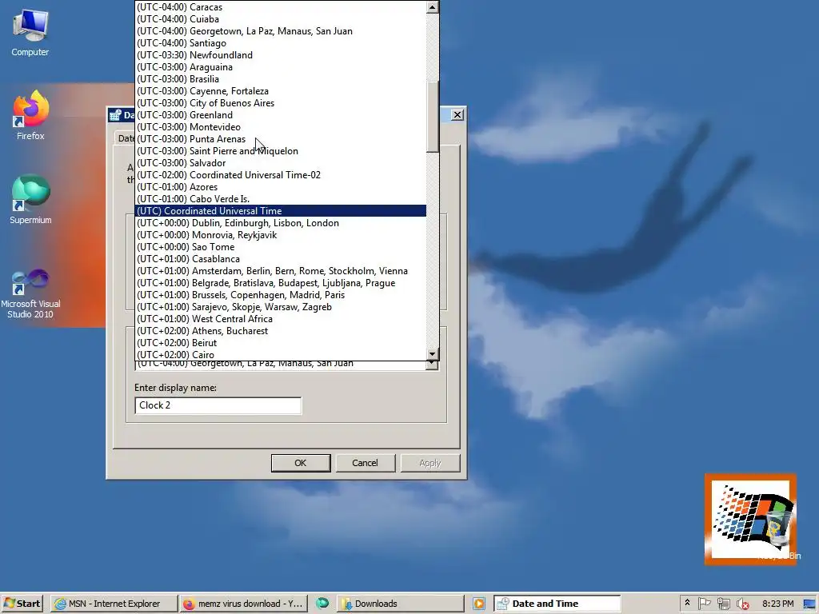Select (UTC-01:00) Azores
Viewport: 819px width, 614px height.
point(281,187)
